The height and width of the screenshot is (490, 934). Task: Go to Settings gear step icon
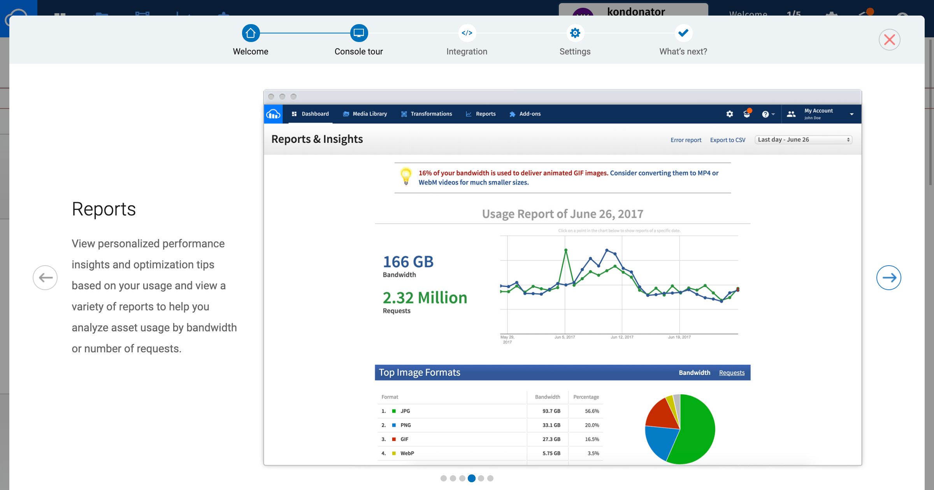tap(575, 33)
